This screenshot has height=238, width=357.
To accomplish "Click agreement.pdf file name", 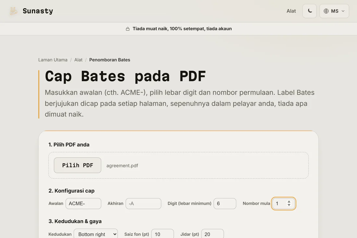I will tap(122, 166).
